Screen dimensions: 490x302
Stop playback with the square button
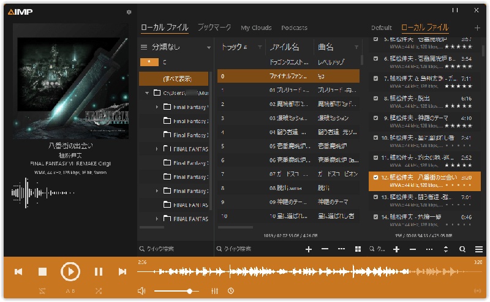tap(42, 271)
